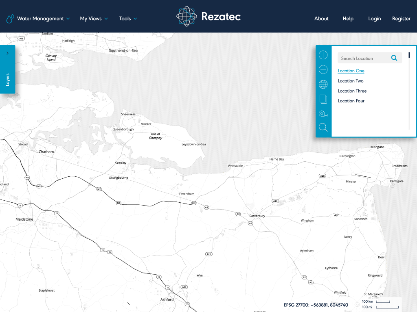Click the Leysdown-on-Sea map label
This screenshot has width=417, height=312.
click(193, 144)
